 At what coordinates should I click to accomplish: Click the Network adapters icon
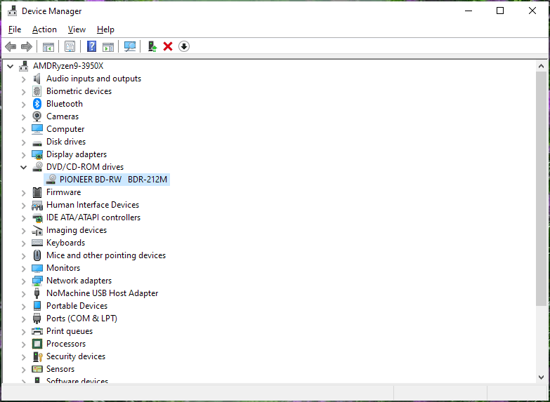click(x=37, y=281)
